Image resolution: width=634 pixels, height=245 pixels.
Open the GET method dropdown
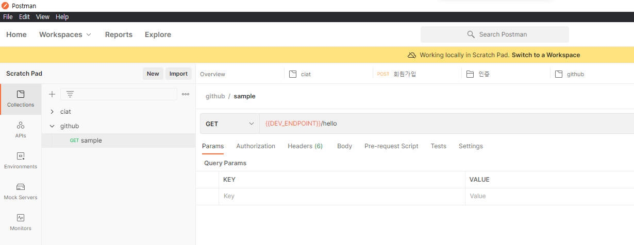click(x=230, y=124)
